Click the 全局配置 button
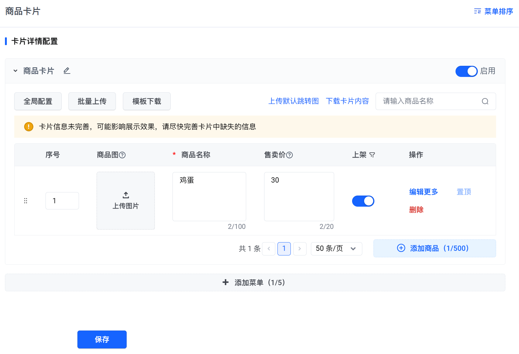519x354 pixels. pos(38,101)
